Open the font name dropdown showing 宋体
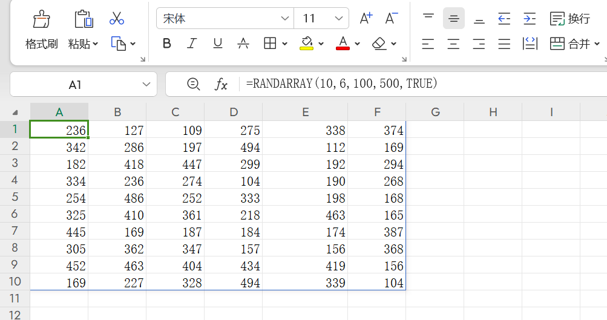This screenshot has width=607, height=320. pyautogui.click(x=285, y=19)
